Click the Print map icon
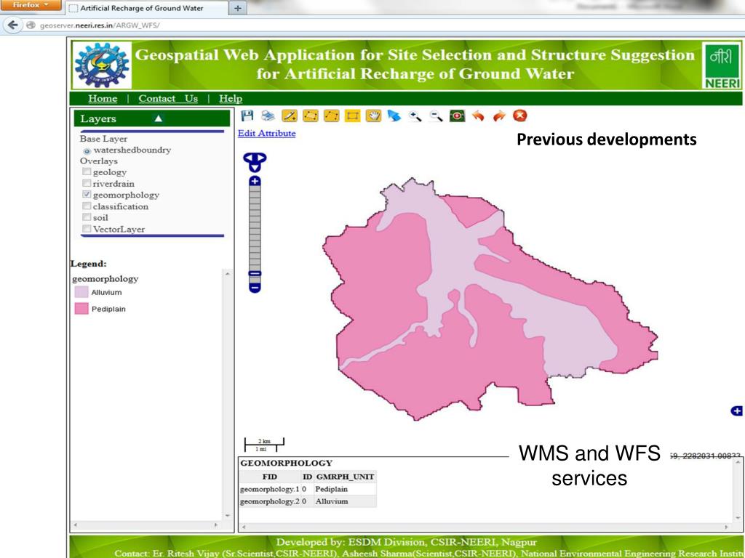 (x=268, y=116)
